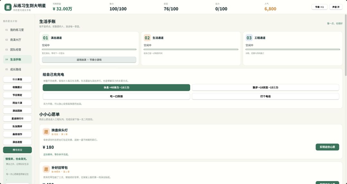This screenshot has width=347, height=184.
Task: Choose 吃一口热饭 option
Action: point(116,97)
